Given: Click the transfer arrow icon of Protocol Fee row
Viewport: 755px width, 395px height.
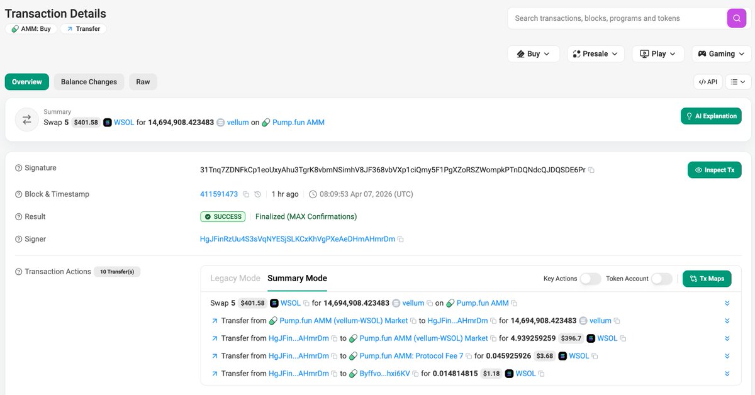Looking at the screenshot, I should [215, 356].
